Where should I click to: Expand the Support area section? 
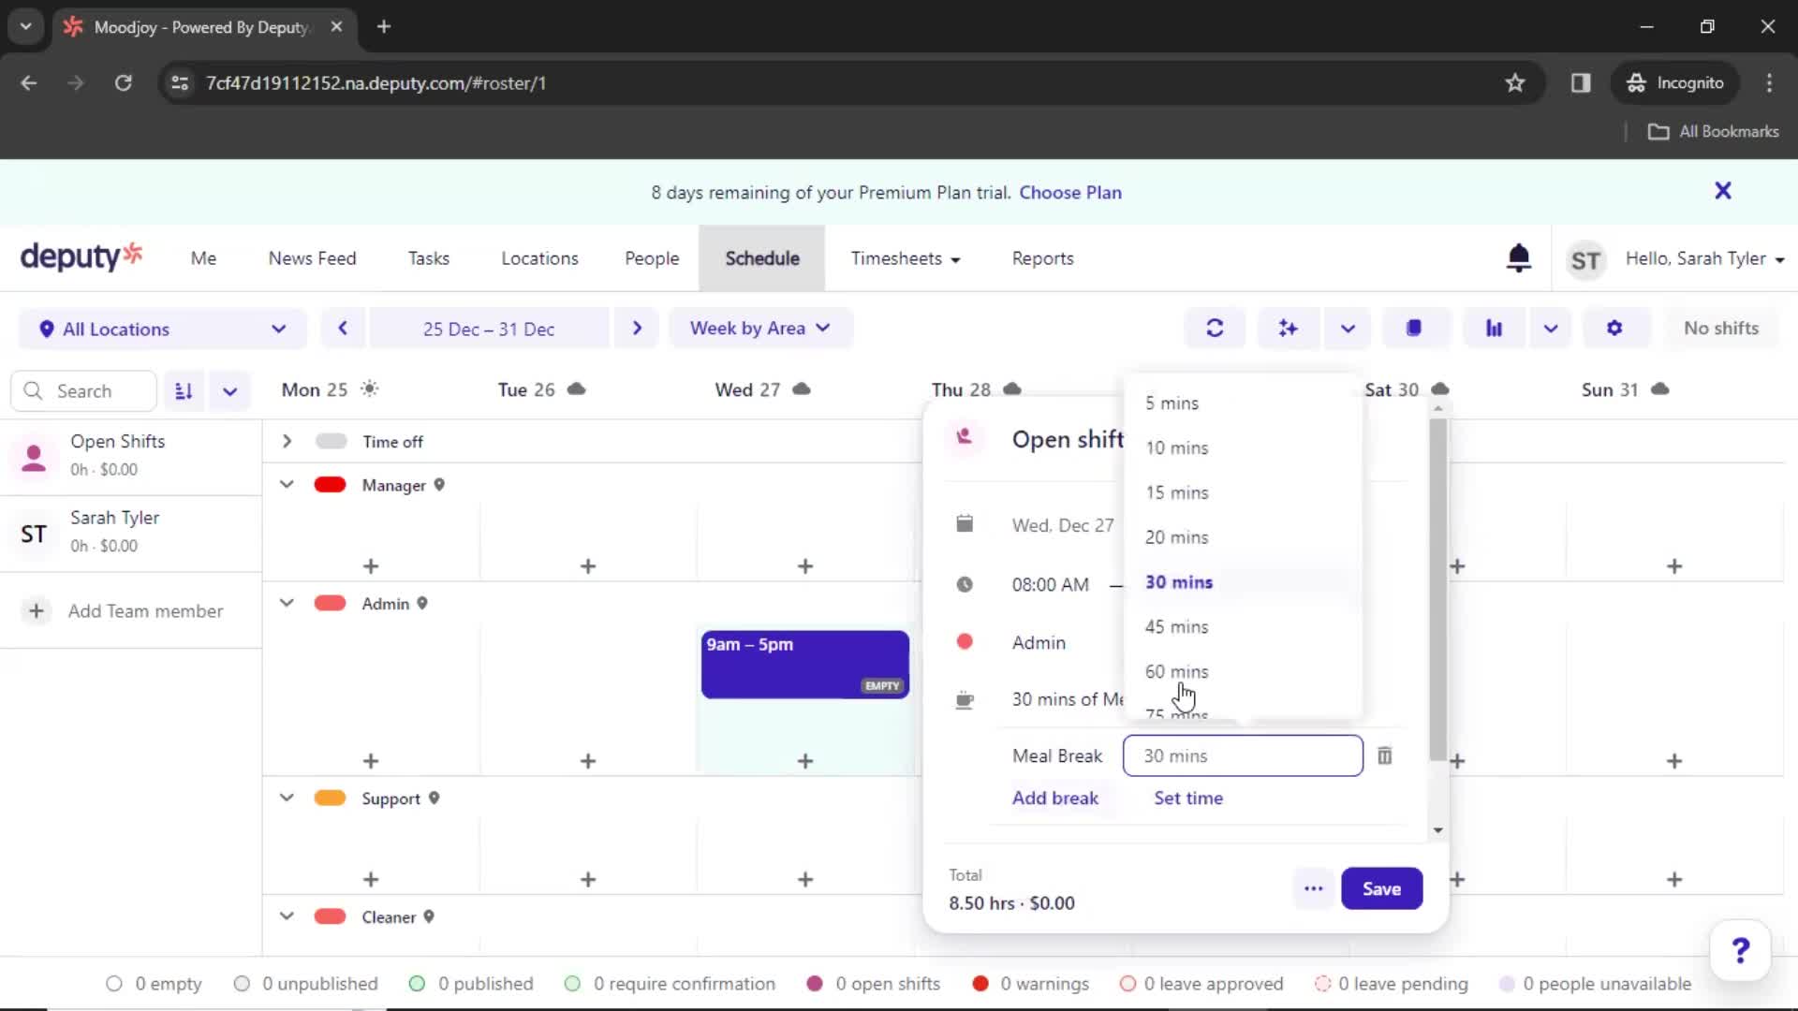286,798
